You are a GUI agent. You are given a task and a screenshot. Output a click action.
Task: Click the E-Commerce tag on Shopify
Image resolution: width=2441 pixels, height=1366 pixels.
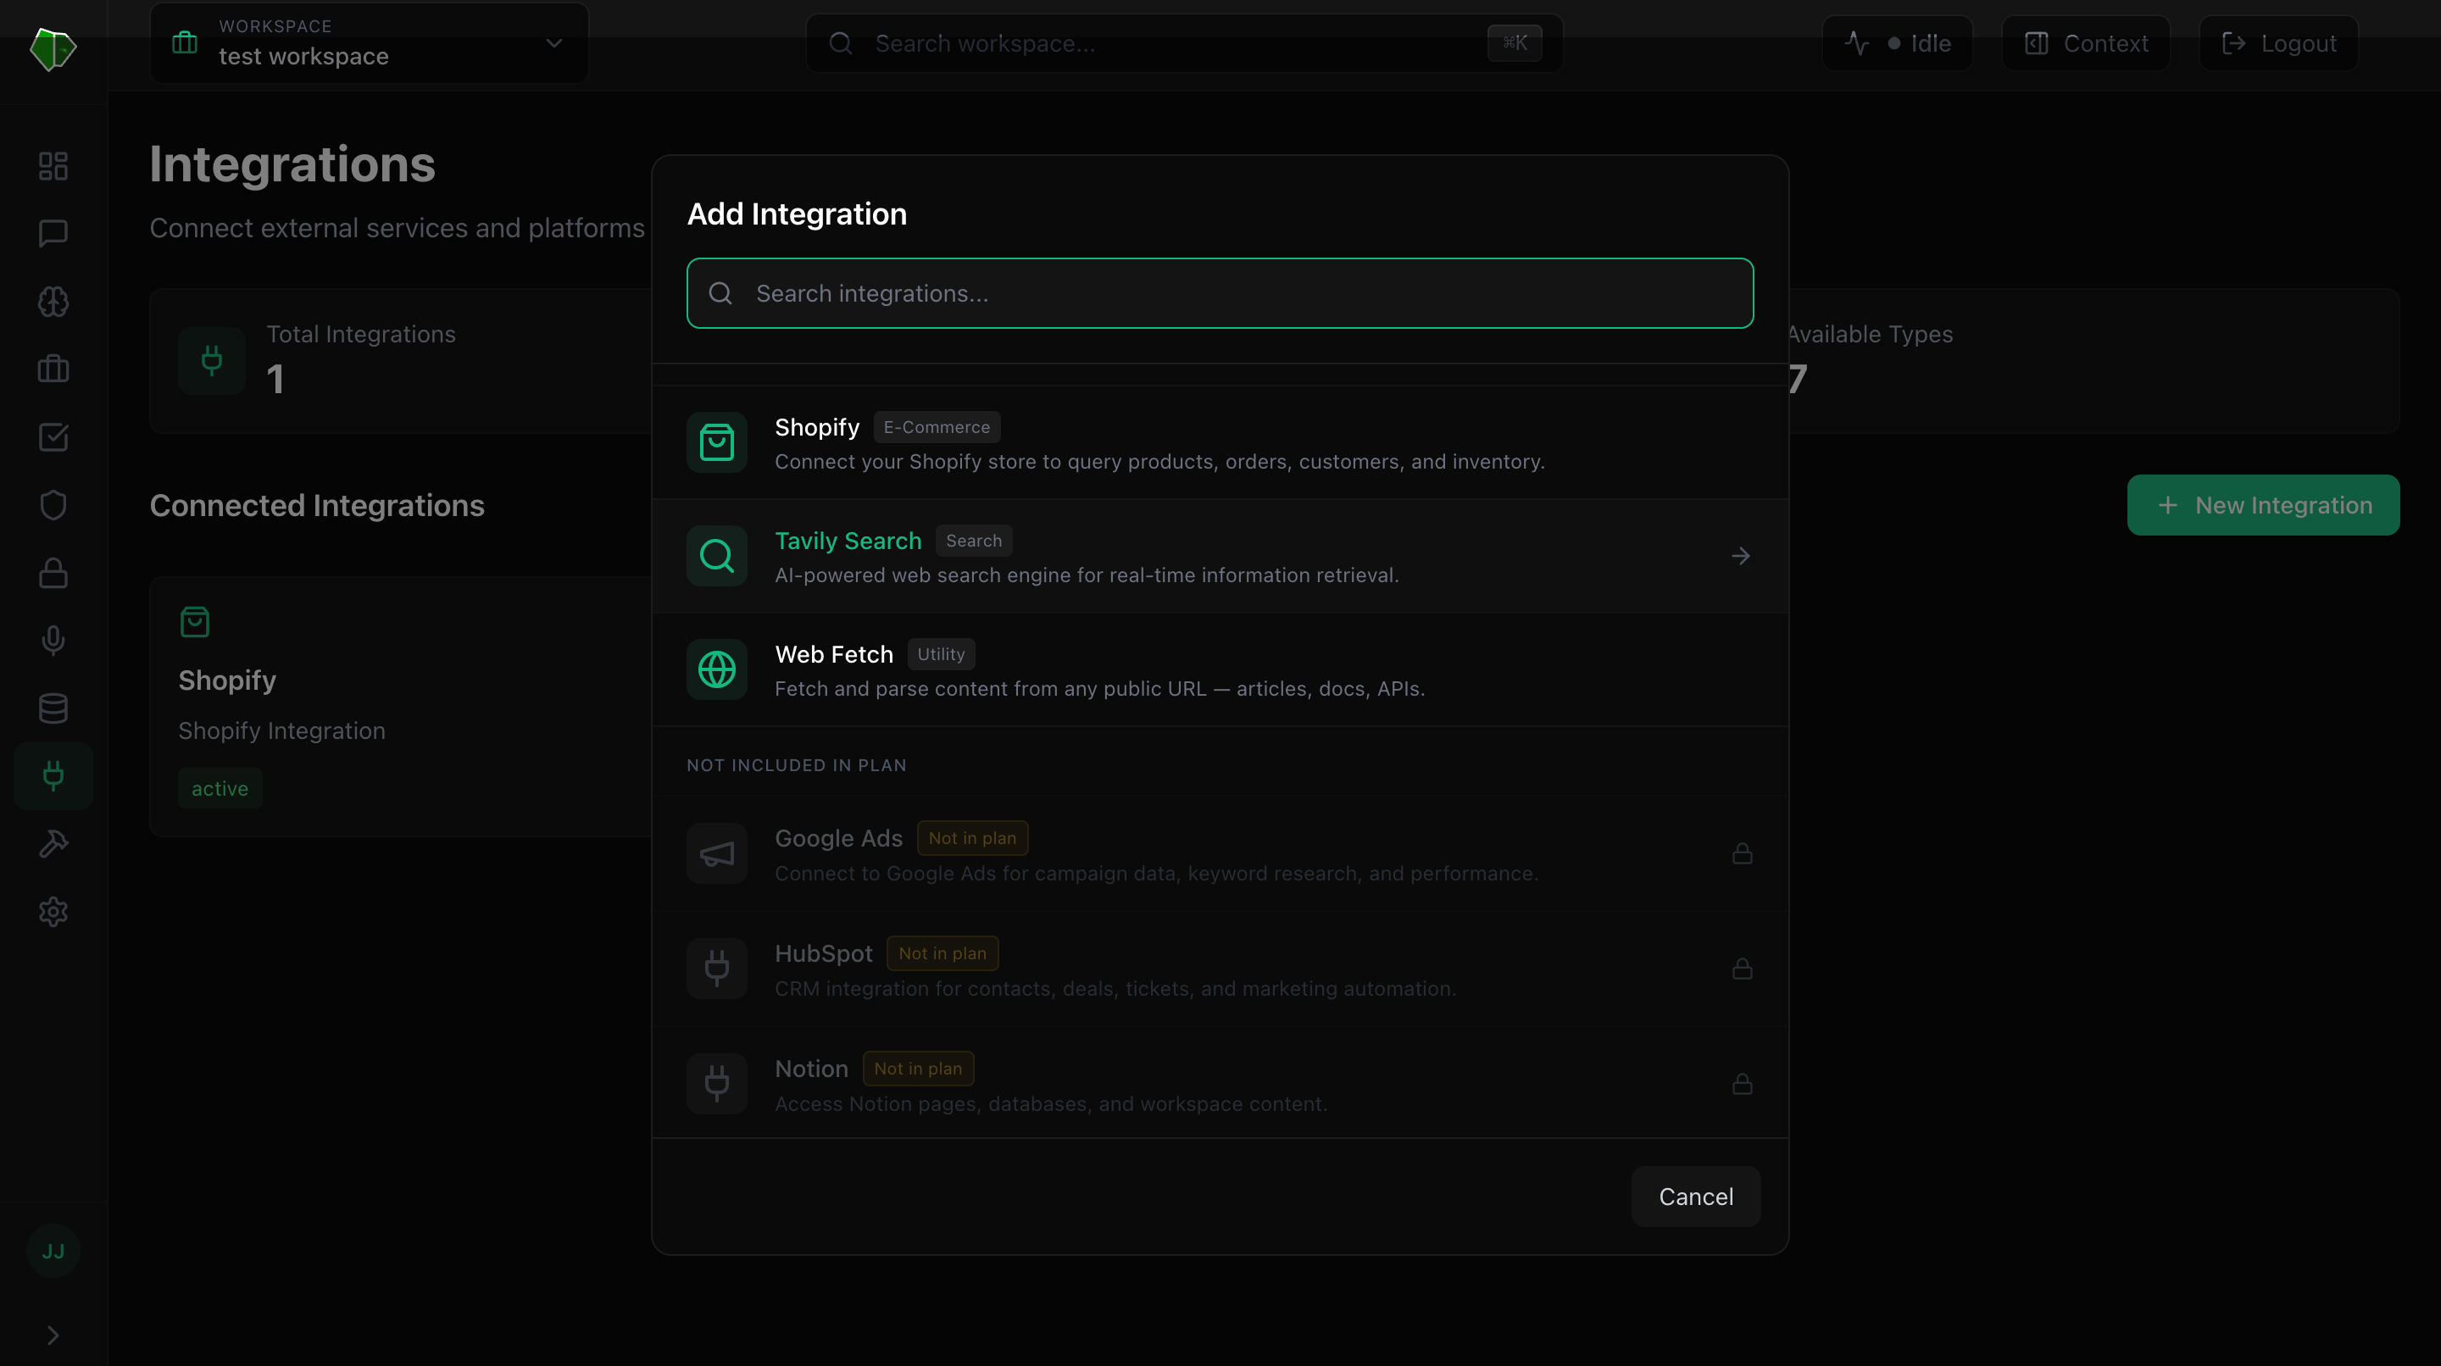click(937, 427)
